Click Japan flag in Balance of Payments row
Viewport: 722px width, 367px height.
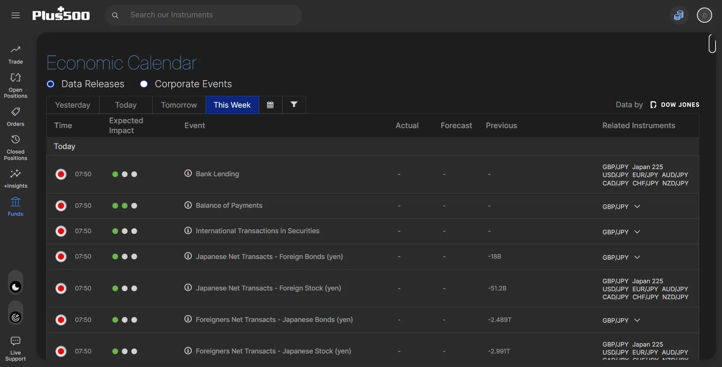61,206
